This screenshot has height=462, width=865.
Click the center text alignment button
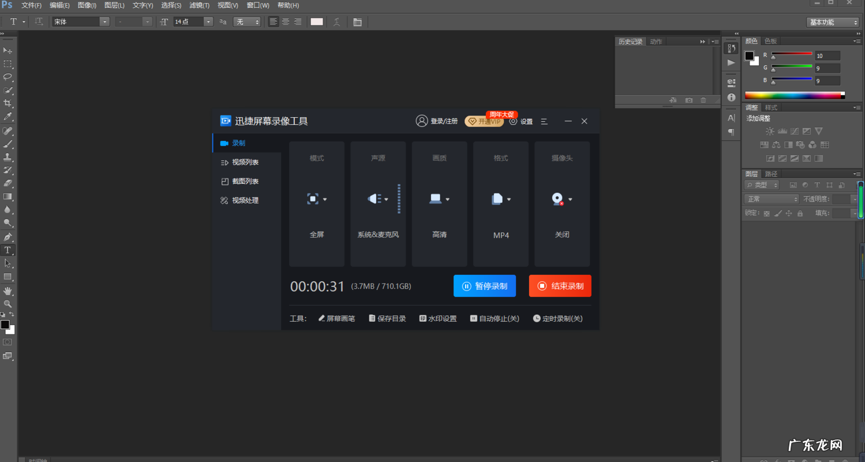coord(286,22)
